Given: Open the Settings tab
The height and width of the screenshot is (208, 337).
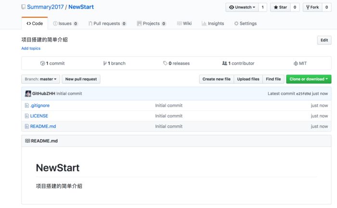Looking at the screenshot, I should 245,24.
